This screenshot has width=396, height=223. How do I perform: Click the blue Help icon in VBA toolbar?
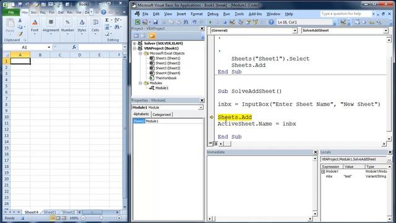[x=271, y=22]
